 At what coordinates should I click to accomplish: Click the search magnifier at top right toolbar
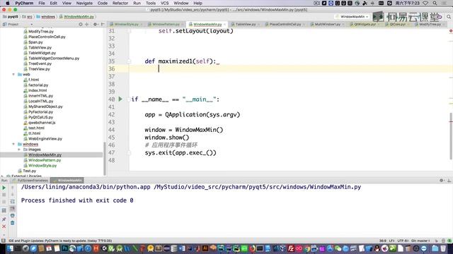click(449, 17)
